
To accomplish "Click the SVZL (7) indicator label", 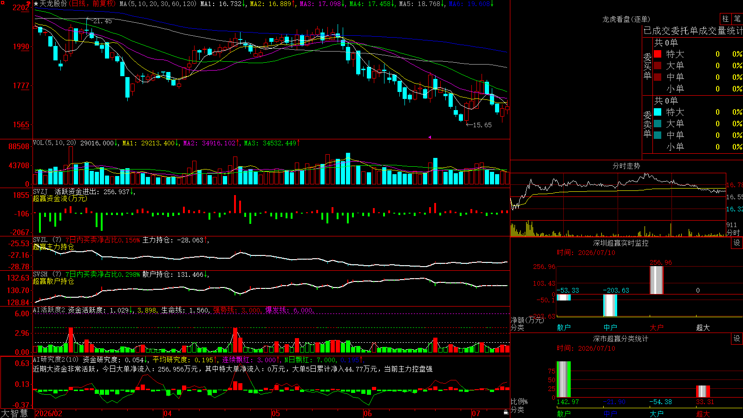I will pyautogui.click(x=47, y=240).
